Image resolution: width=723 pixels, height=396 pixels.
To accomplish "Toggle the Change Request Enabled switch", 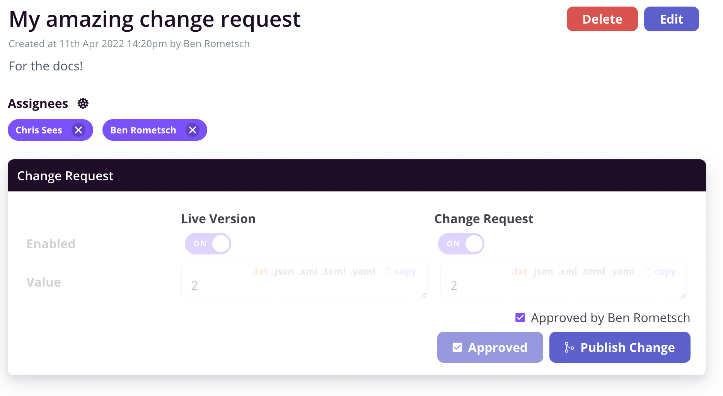I will pyautogui.click(x=461, y=244).
